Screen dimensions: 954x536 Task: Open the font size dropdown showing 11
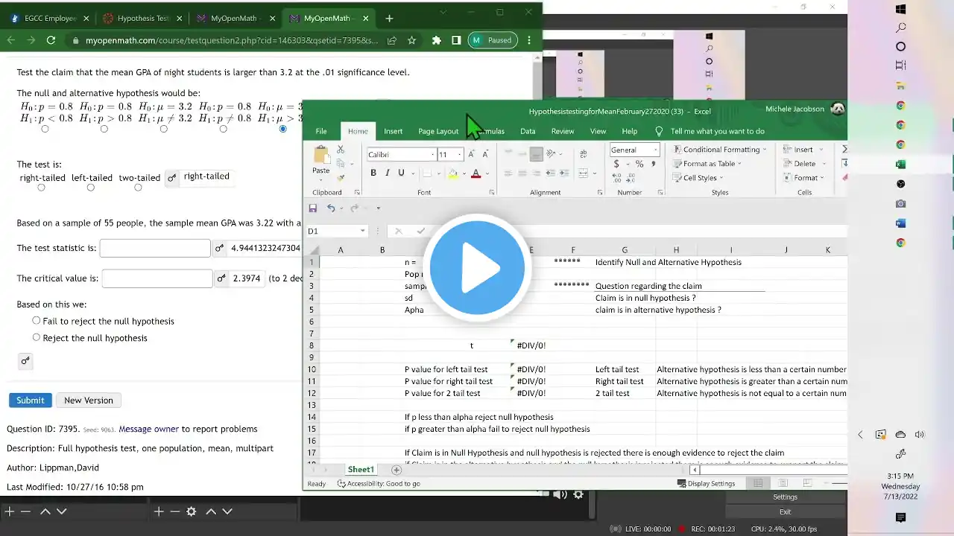[458, 155]
